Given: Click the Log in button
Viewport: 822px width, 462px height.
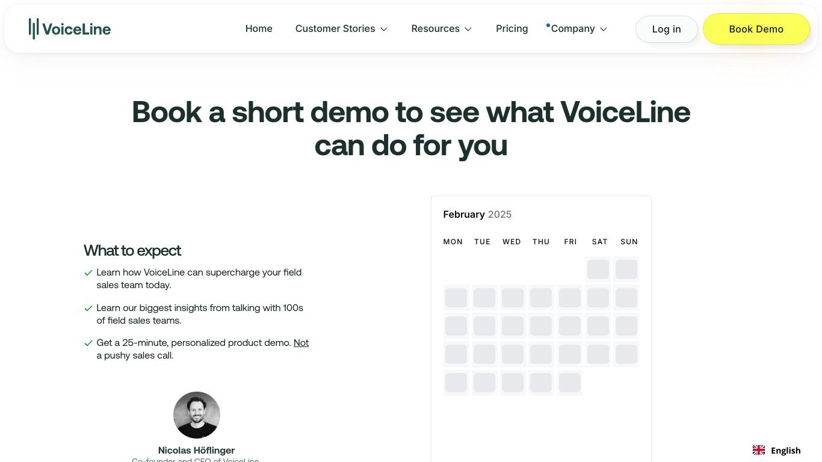Looking at the screenshot, I should click(x=667, y=29).
